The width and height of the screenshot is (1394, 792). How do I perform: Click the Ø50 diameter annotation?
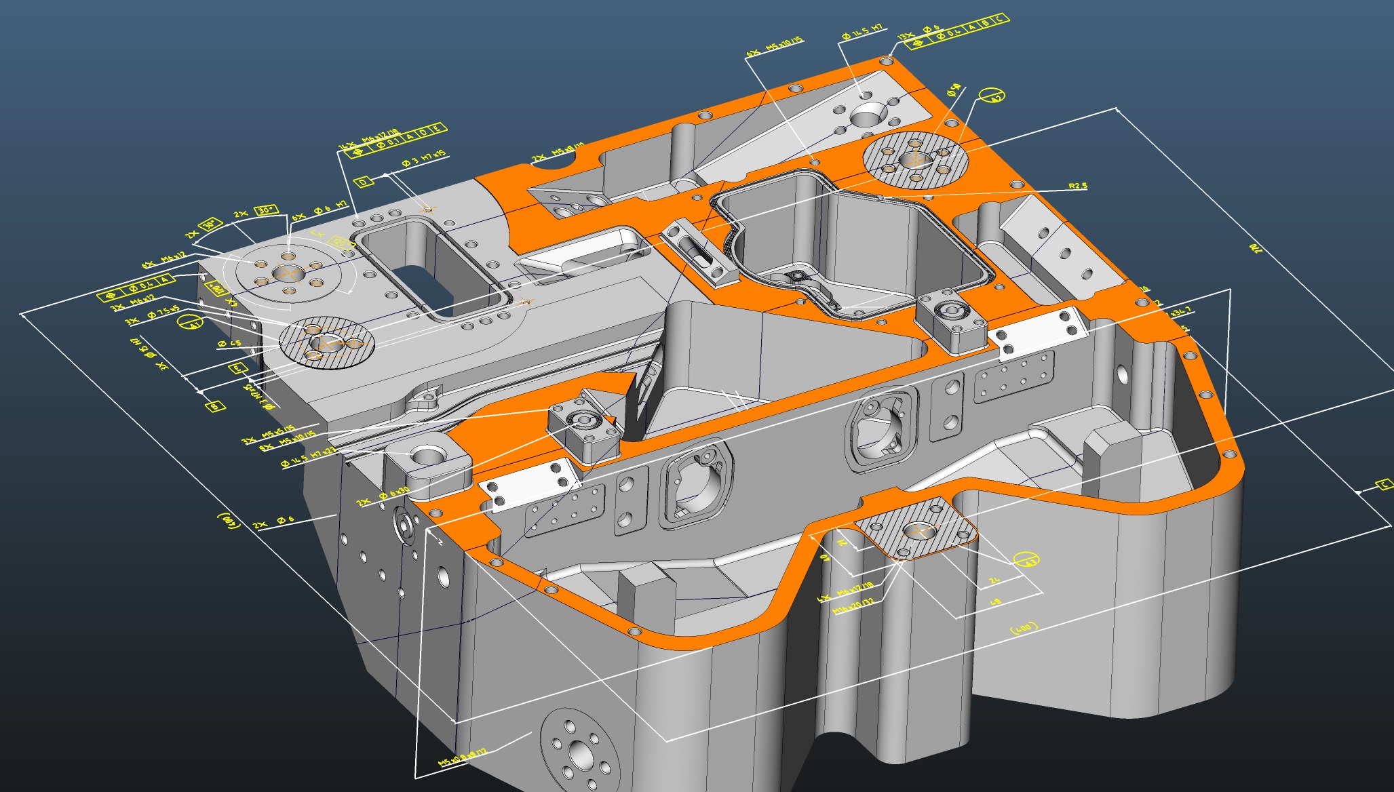(x=953, y=91)
